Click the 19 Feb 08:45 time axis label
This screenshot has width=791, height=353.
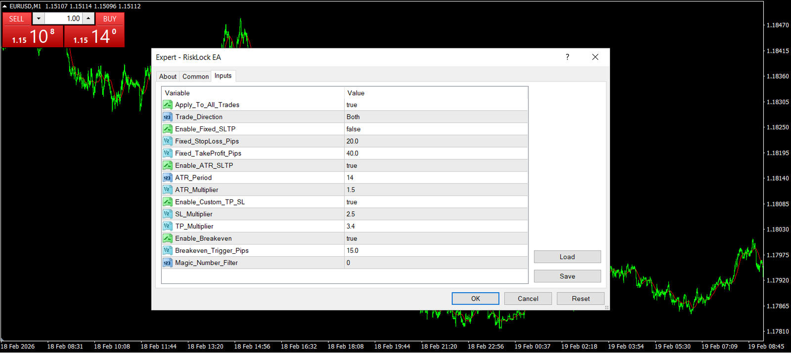click(x=766, y=347)
